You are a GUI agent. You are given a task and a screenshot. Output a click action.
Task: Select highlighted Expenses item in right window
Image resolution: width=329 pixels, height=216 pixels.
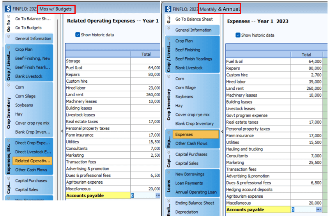pos(196,135)
